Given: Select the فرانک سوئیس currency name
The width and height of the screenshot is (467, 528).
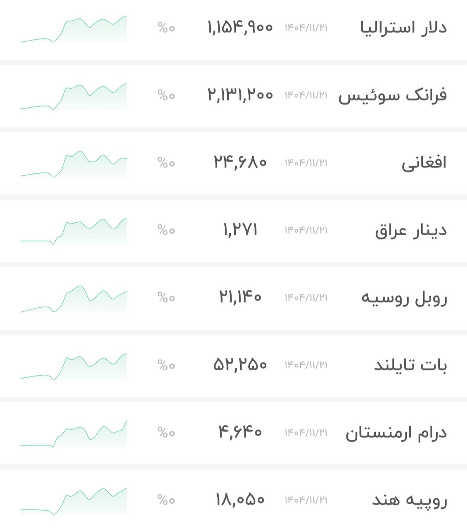Looking at the screenshot, I should coord(393,96).
